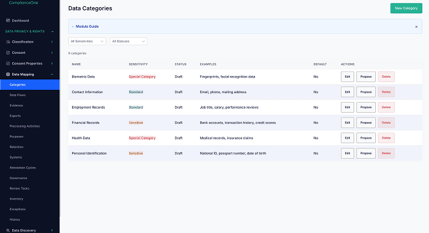Edit the Employment Records category
The image size is (429, 233).
click(348, 107)
